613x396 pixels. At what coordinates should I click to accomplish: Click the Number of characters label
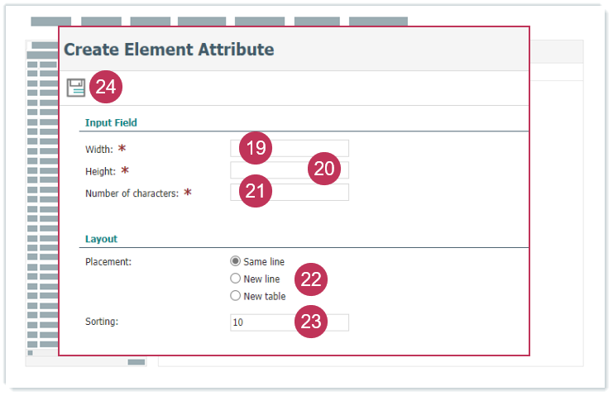(x=132, y=193)
